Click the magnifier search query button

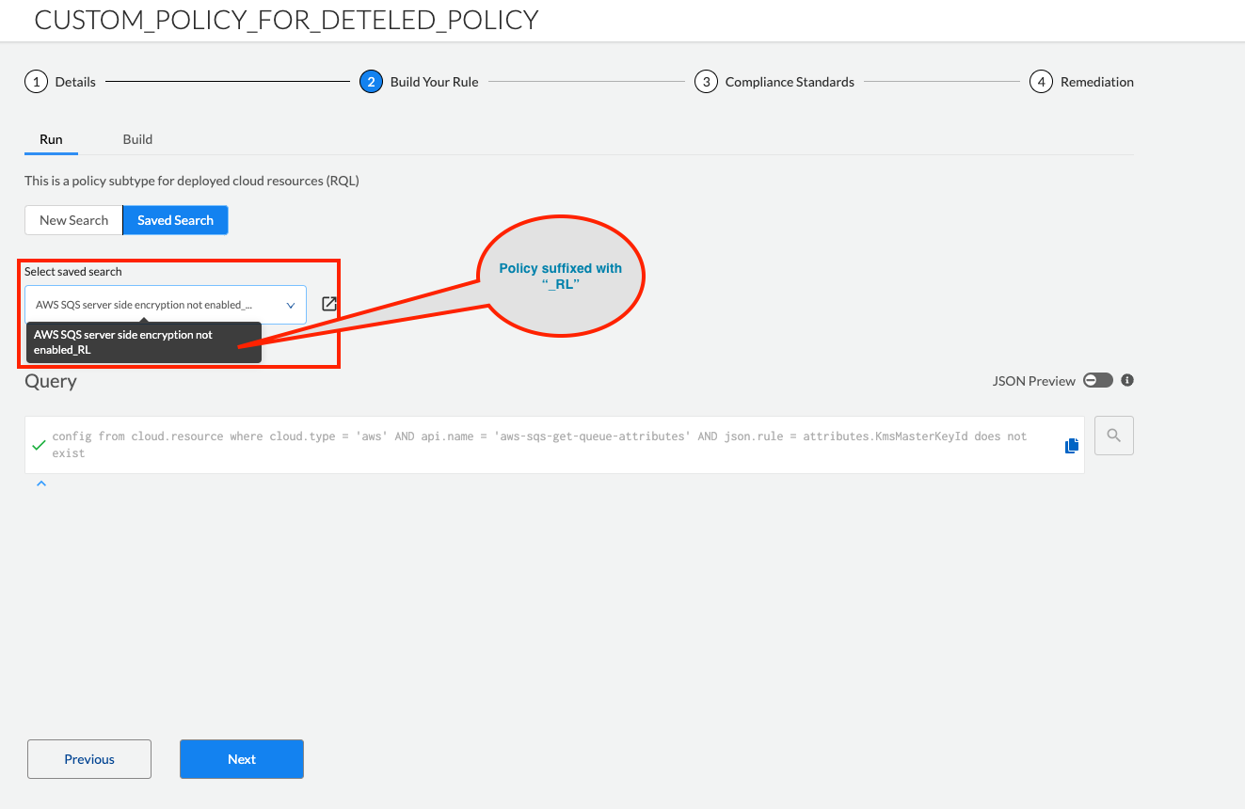tap(1114, 436)
